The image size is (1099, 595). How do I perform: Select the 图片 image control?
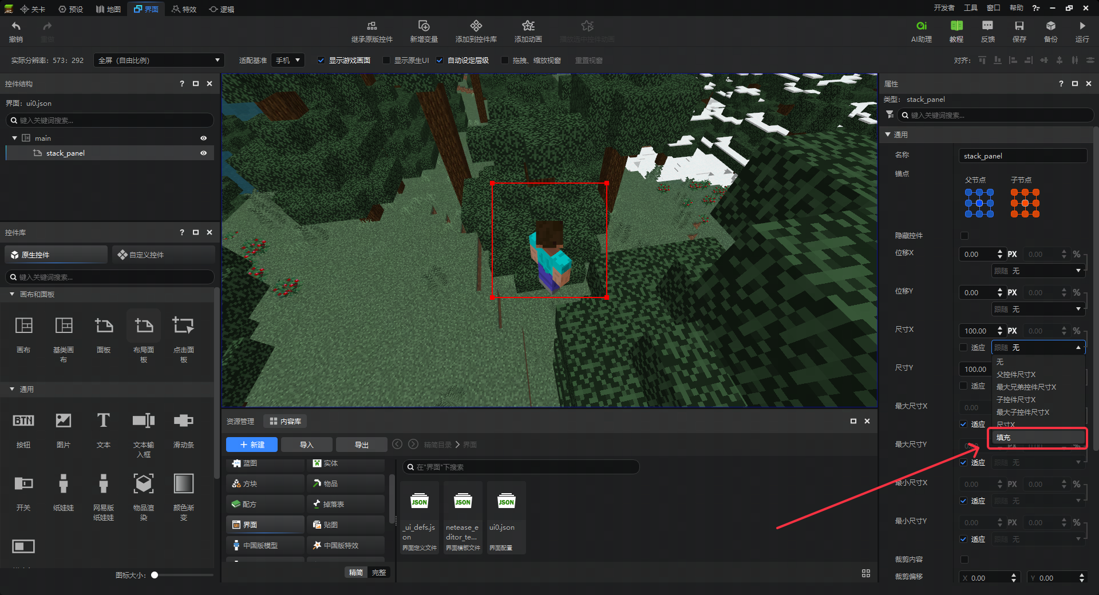[64, 421]
